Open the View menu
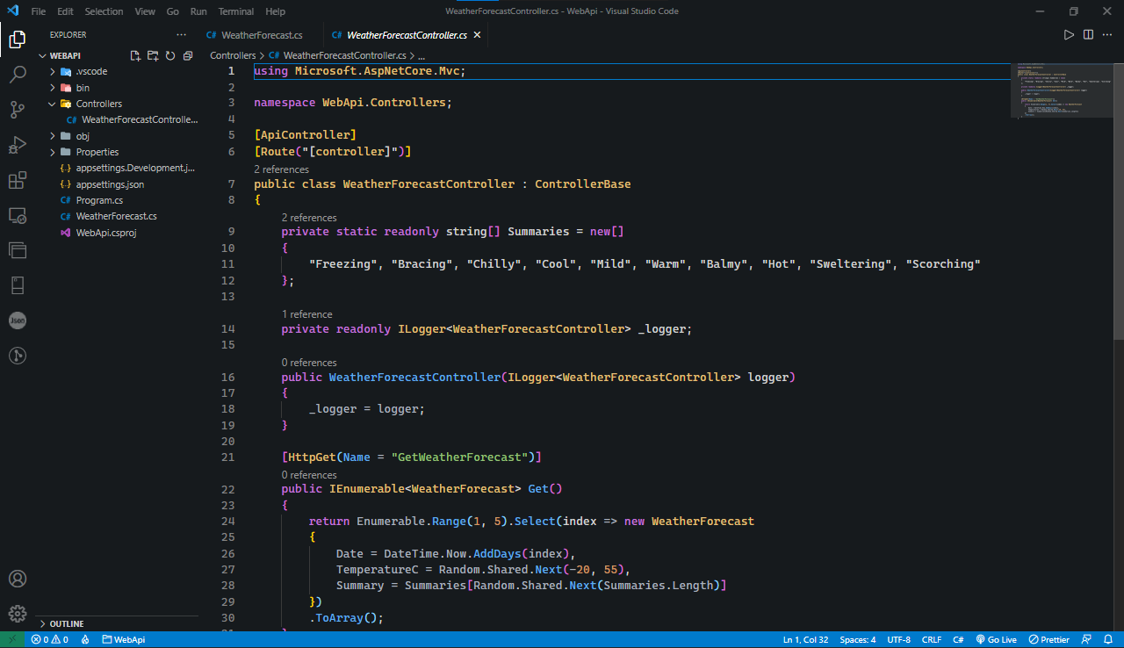This screenshot has height=648, width=1124. pyautogui.click(x=145, y=11)
